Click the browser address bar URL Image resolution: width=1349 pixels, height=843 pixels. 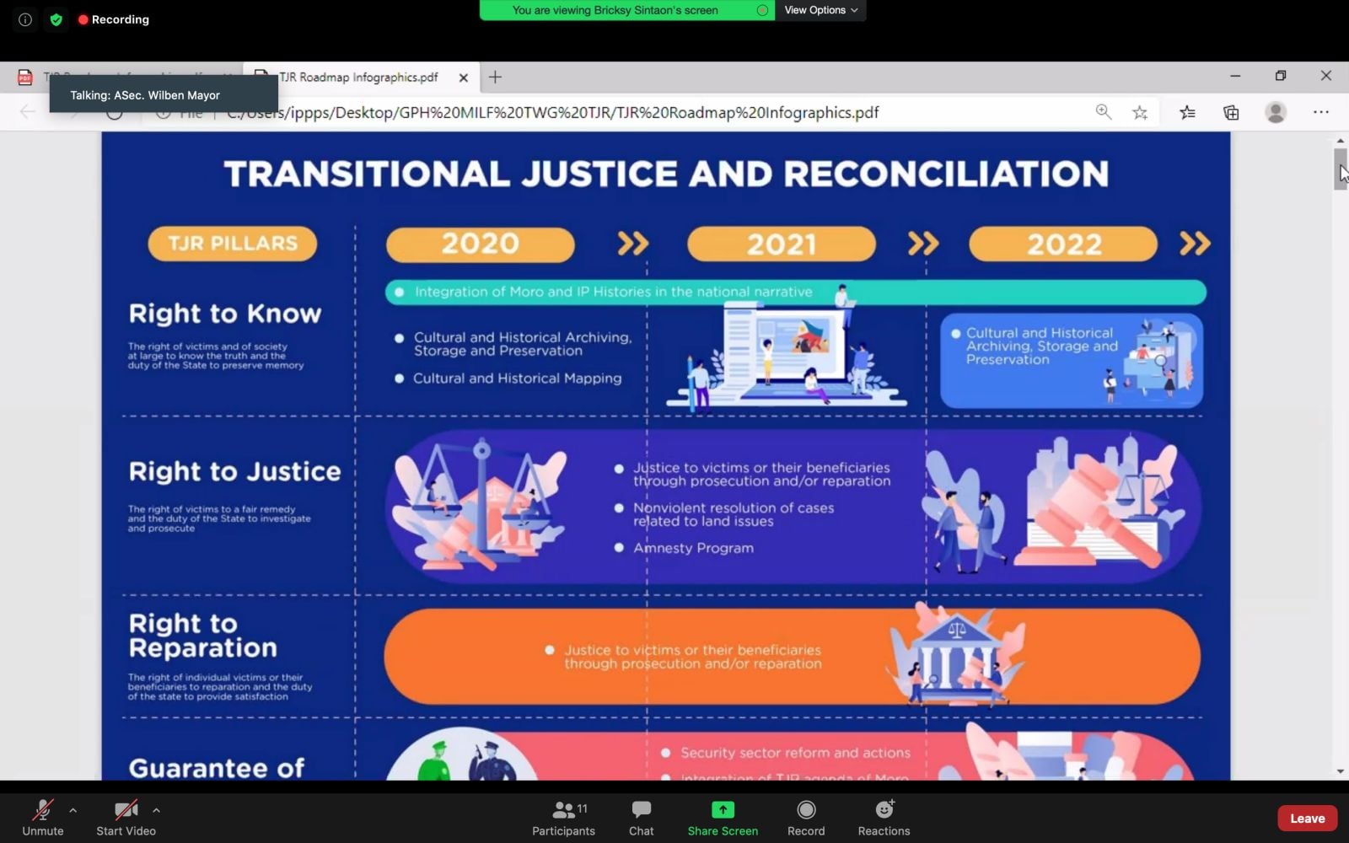(x=552, y=112)
